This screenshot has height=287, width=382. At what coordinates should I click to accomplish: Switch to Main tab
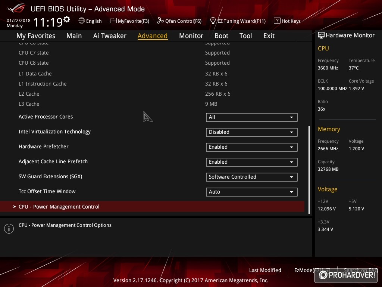click(x=74, y=36)
